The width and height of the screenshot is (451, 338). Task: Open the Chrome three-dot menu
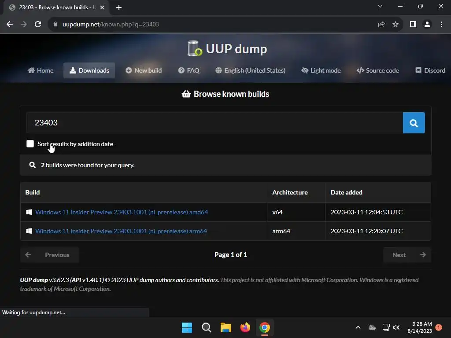pos(441,24)
